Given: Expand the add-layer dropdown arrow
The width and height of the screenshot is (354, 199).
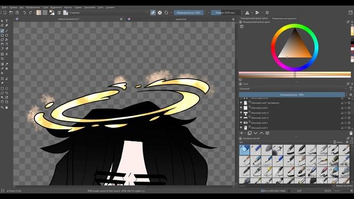Looking at the screenshot, I should point(245,133).
